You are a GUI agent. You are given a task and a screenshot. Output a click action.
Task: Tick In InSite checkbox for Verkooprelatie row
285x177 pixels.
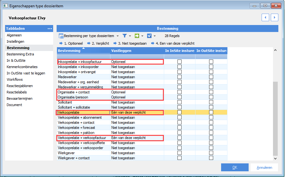[x=179, y=112]
